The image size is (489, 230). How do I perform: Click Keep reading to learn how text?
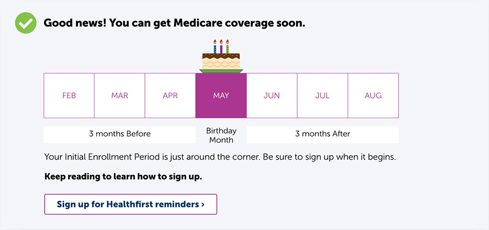pyautogui.click(x=123, y=177)
